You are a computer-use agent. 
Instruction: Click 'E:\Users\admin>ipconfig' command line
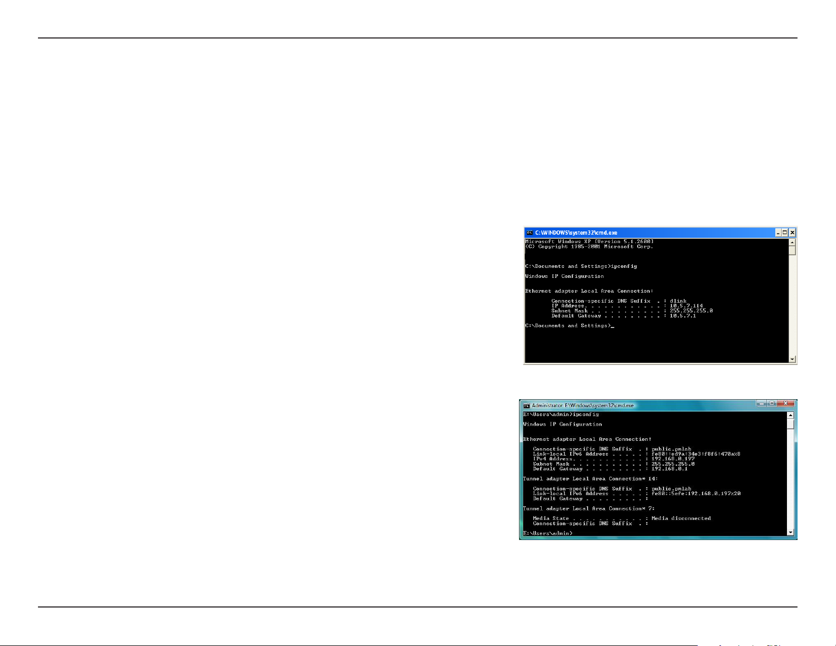tap(561, 414)
